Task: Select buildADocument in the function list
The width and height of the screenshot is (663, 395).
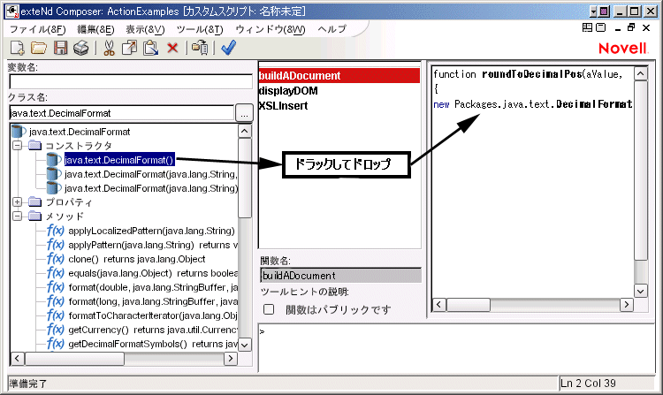Action: pyautogui.click(x=339, y=76)
